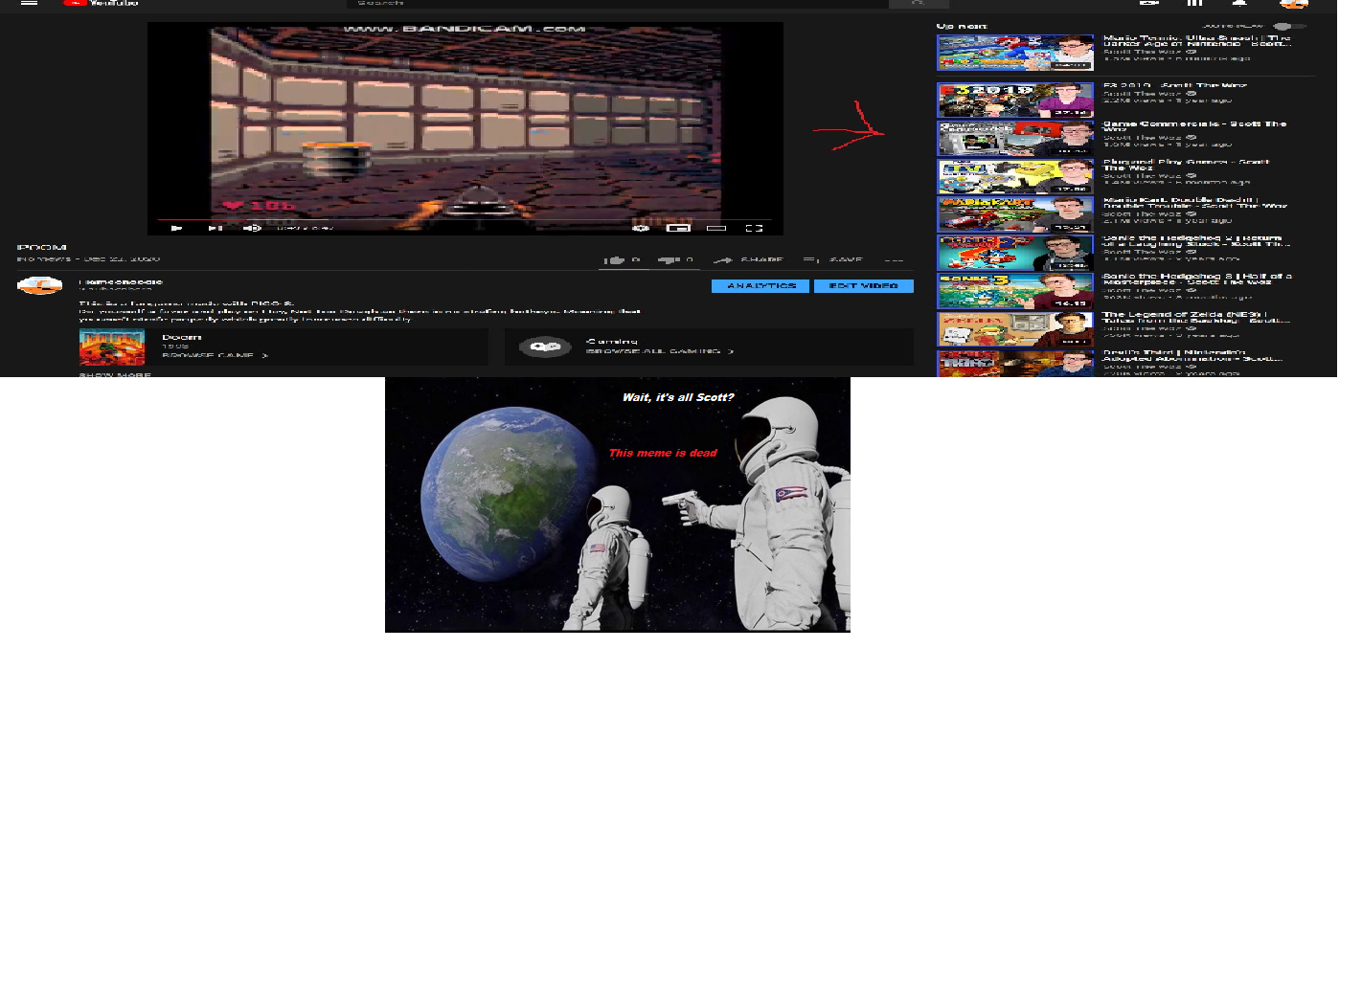Mute the video volume
This screenshot has height=984, width=1362.
point(252,228)
